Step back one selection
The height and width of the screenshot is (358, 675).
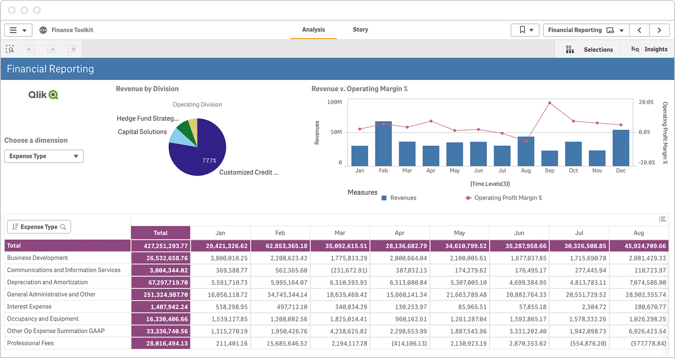click(30, 49)
